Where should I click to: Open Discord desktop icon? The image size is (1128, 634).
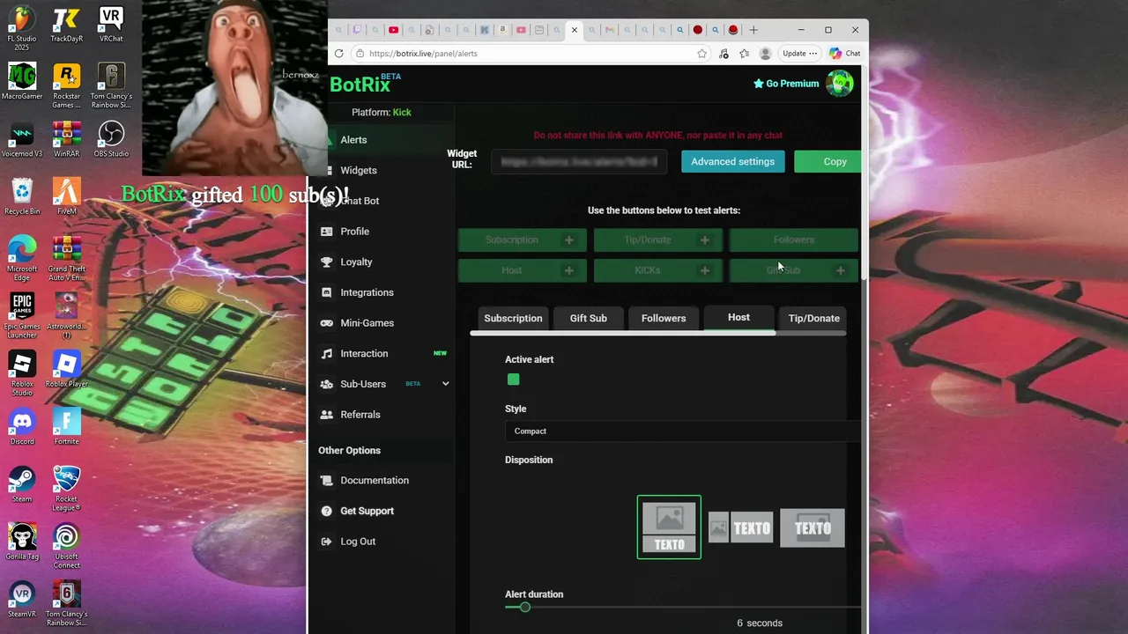coord(22,426)
